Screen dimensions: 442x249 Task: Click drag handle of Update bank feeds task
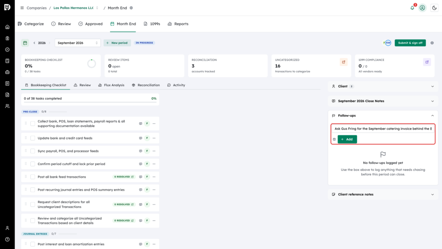coord(25,138)
